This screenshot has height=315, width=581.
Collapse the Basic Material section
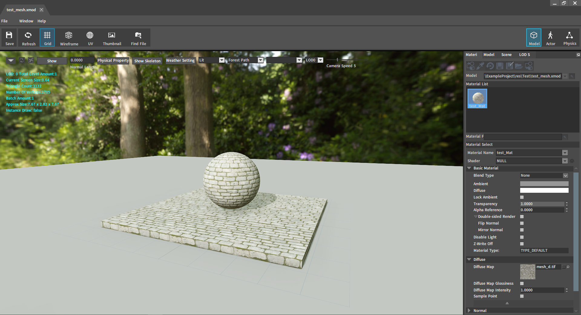click(469, 168)
